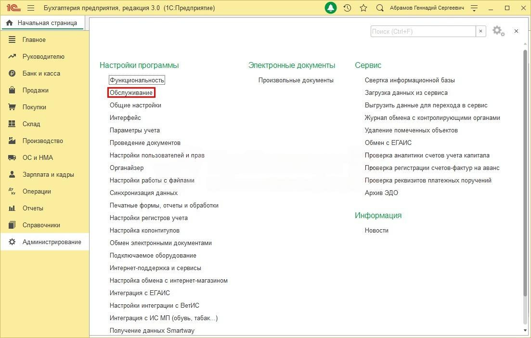
Task: Open the Интерфейс settings link
Action: point(125,118)
